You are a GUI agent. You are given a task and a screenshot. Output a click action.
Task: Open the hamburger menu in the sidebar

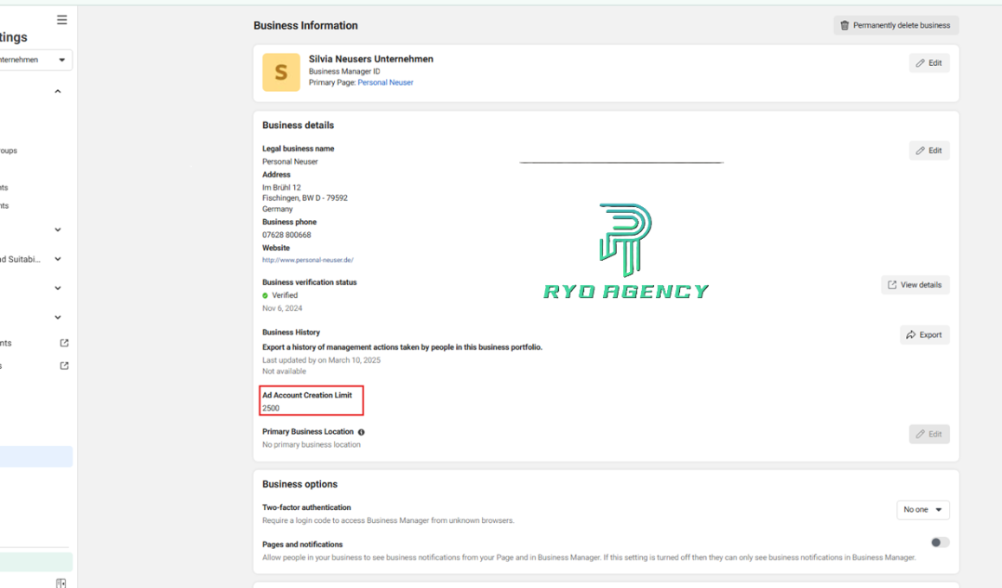tap(62, 20)
